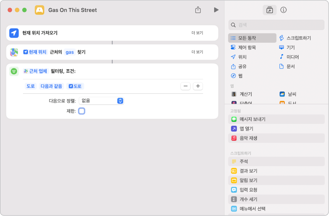Add the 메시지 보내기 action

(276, 119)
